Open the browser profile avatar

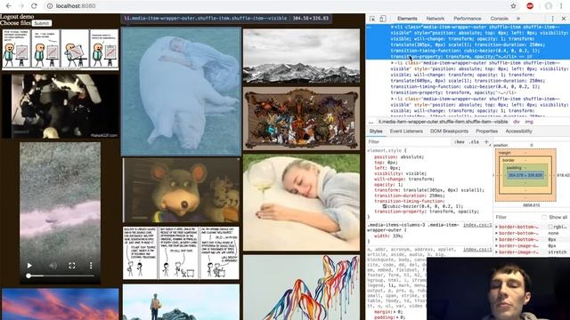[x=549, y=6]
